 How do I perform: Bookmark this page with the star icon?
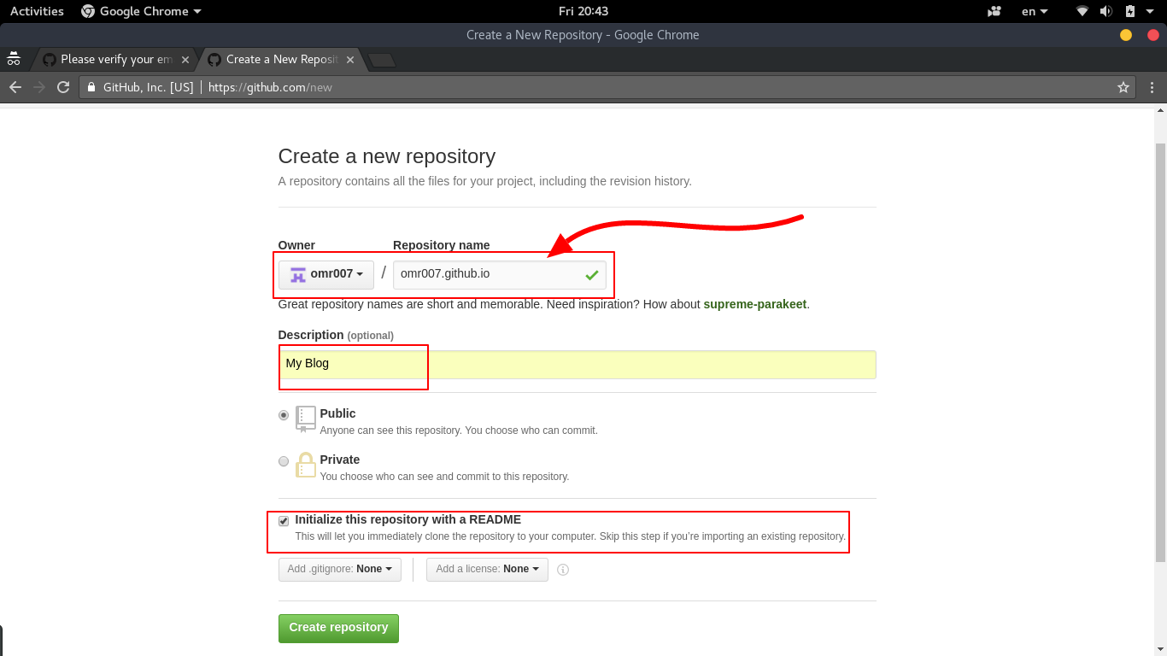coord(1123,87)
